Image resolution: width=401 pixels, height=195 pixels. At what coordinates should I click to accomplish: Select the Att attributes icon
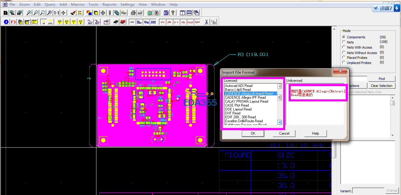tap(153, 22)
